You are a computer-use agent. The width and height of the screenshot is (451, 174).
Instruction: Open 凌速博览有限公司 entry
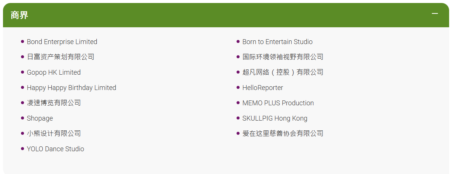(54, 103)
